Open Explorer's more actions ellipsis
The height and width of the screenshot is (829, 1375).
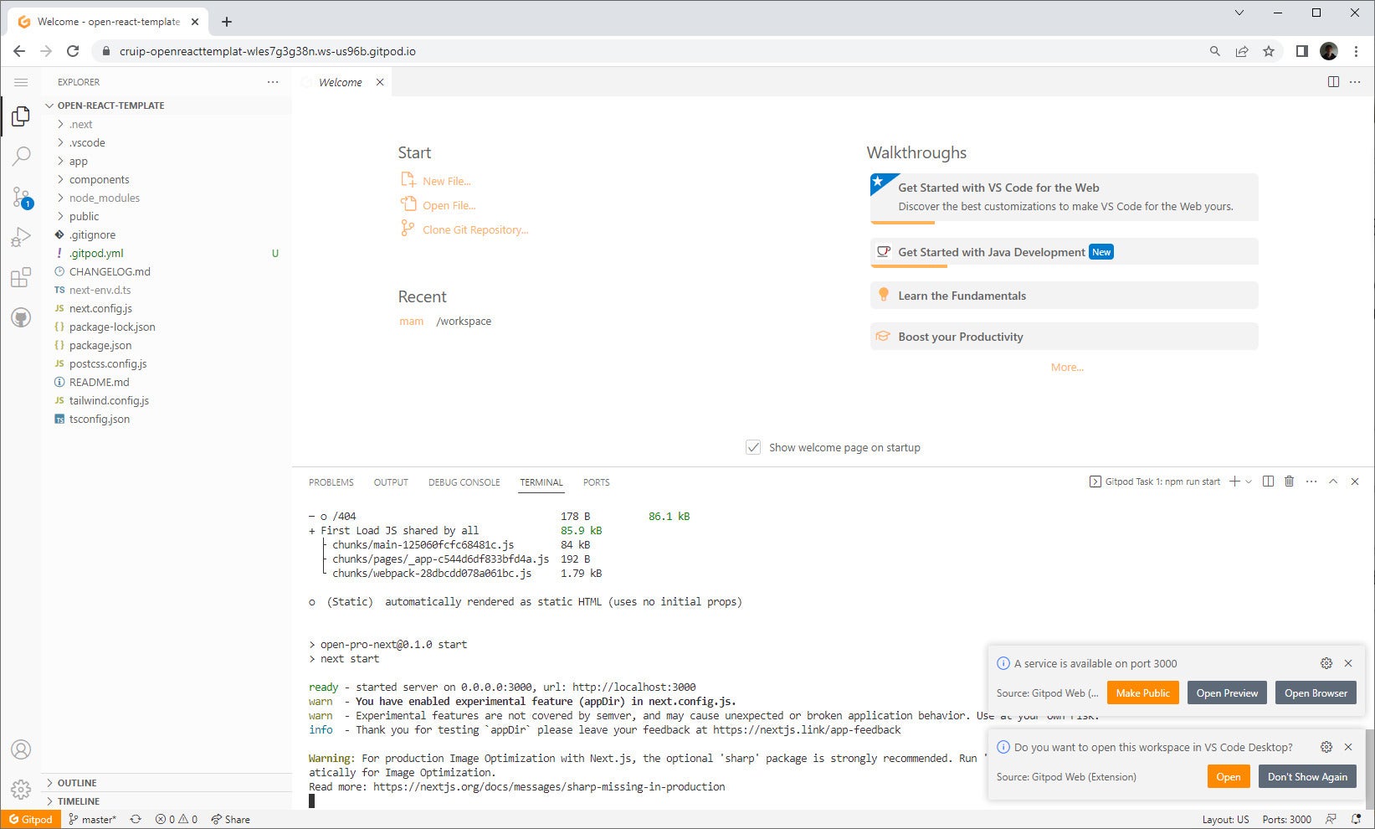pyautogui.click(x=273, y=82)
